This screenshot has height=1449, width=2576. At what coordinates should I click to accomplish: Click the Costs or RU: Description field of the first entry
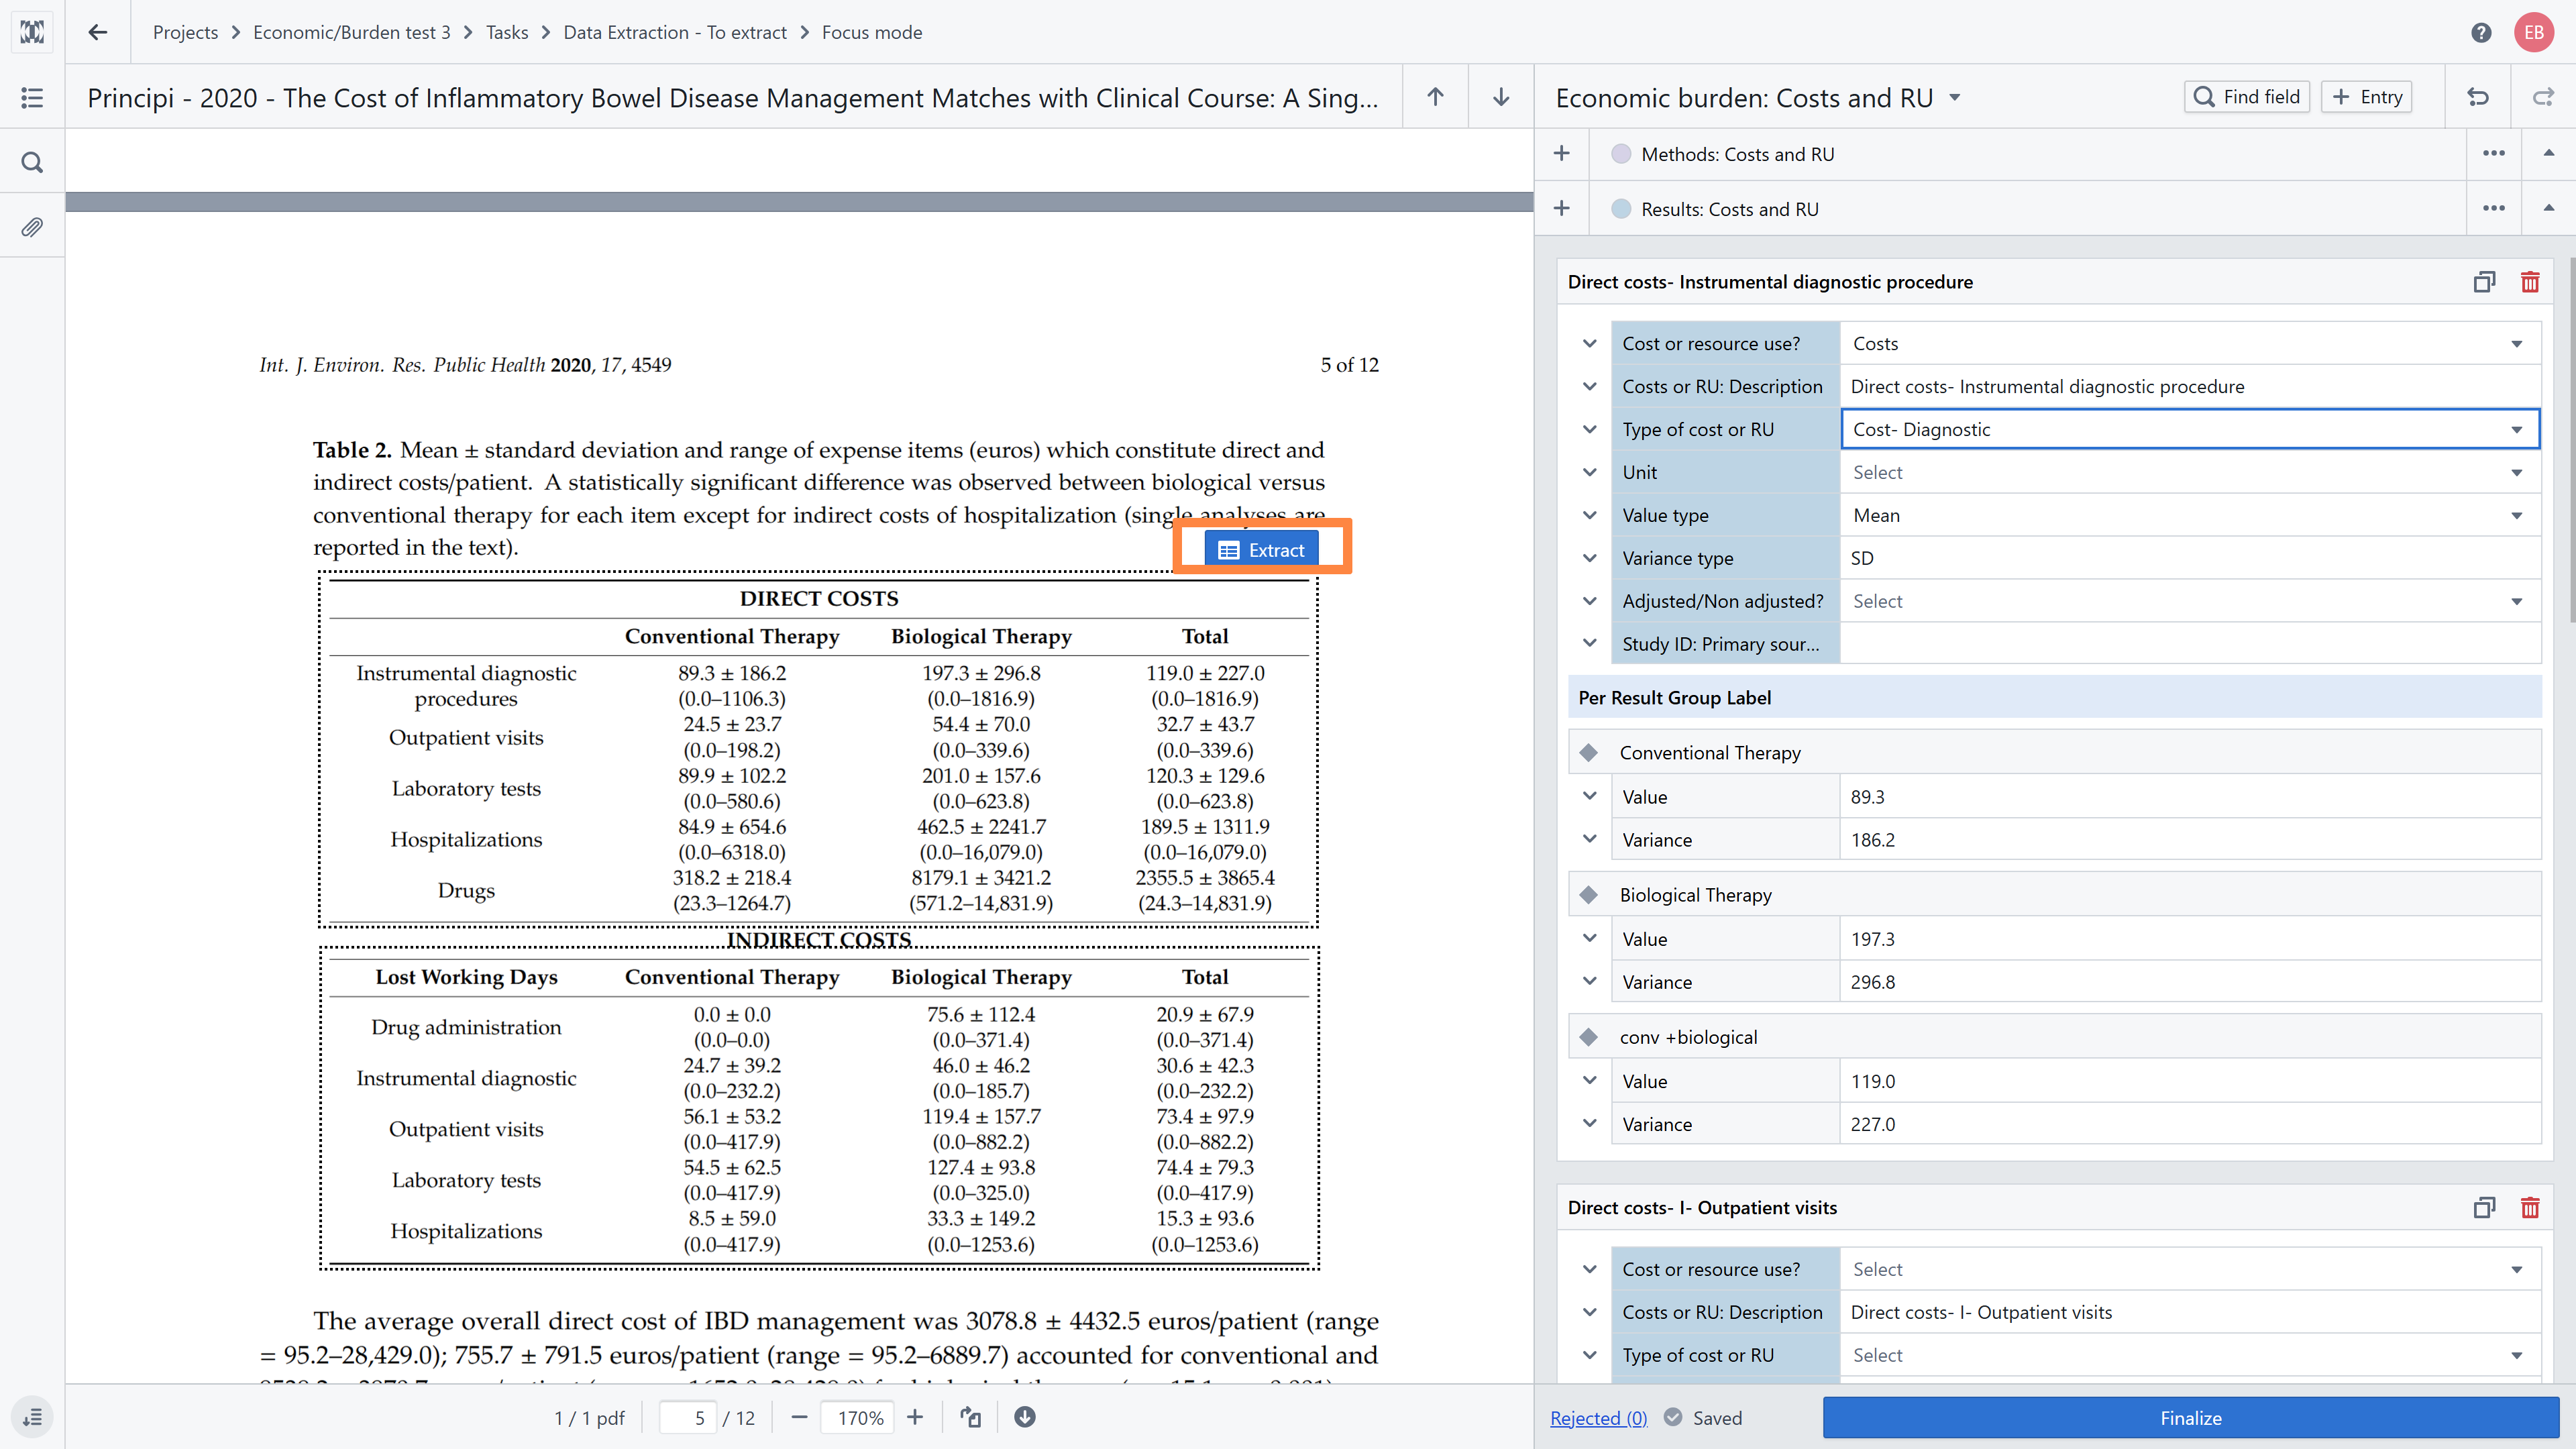click(x=2189, y=386)
